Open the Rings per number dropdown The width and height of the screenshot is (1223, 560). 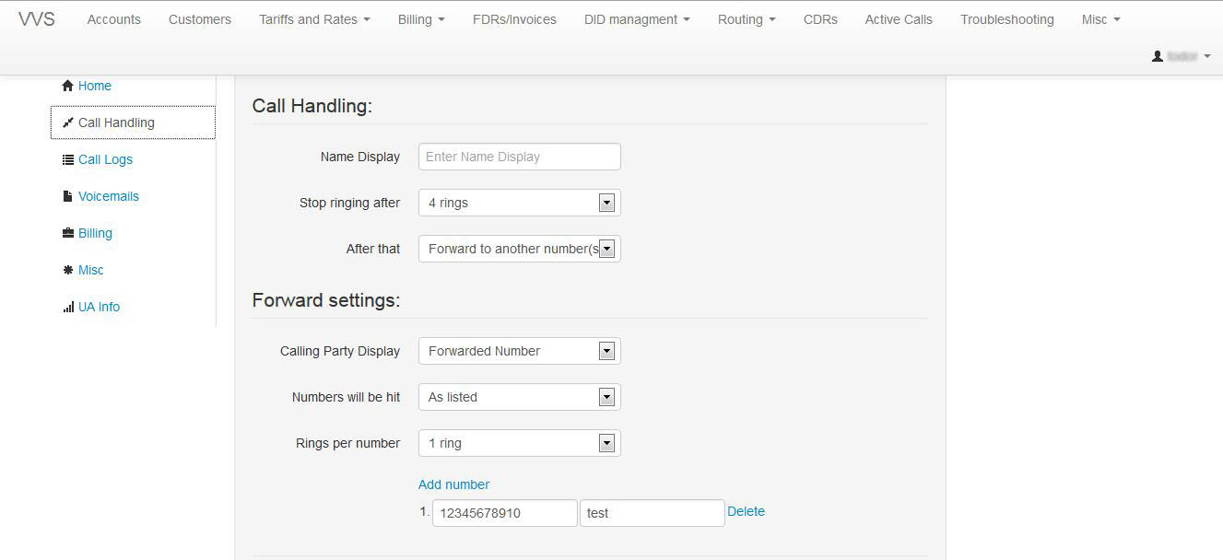(519, 443)
